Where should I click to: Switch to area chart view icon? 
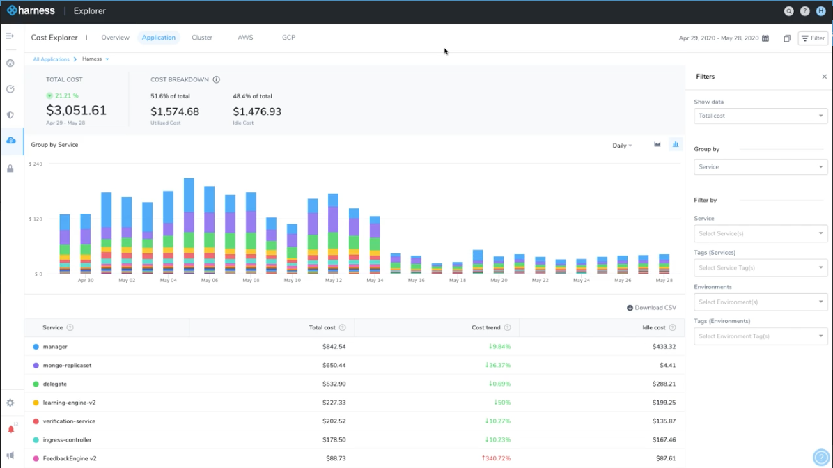(657, 145)
